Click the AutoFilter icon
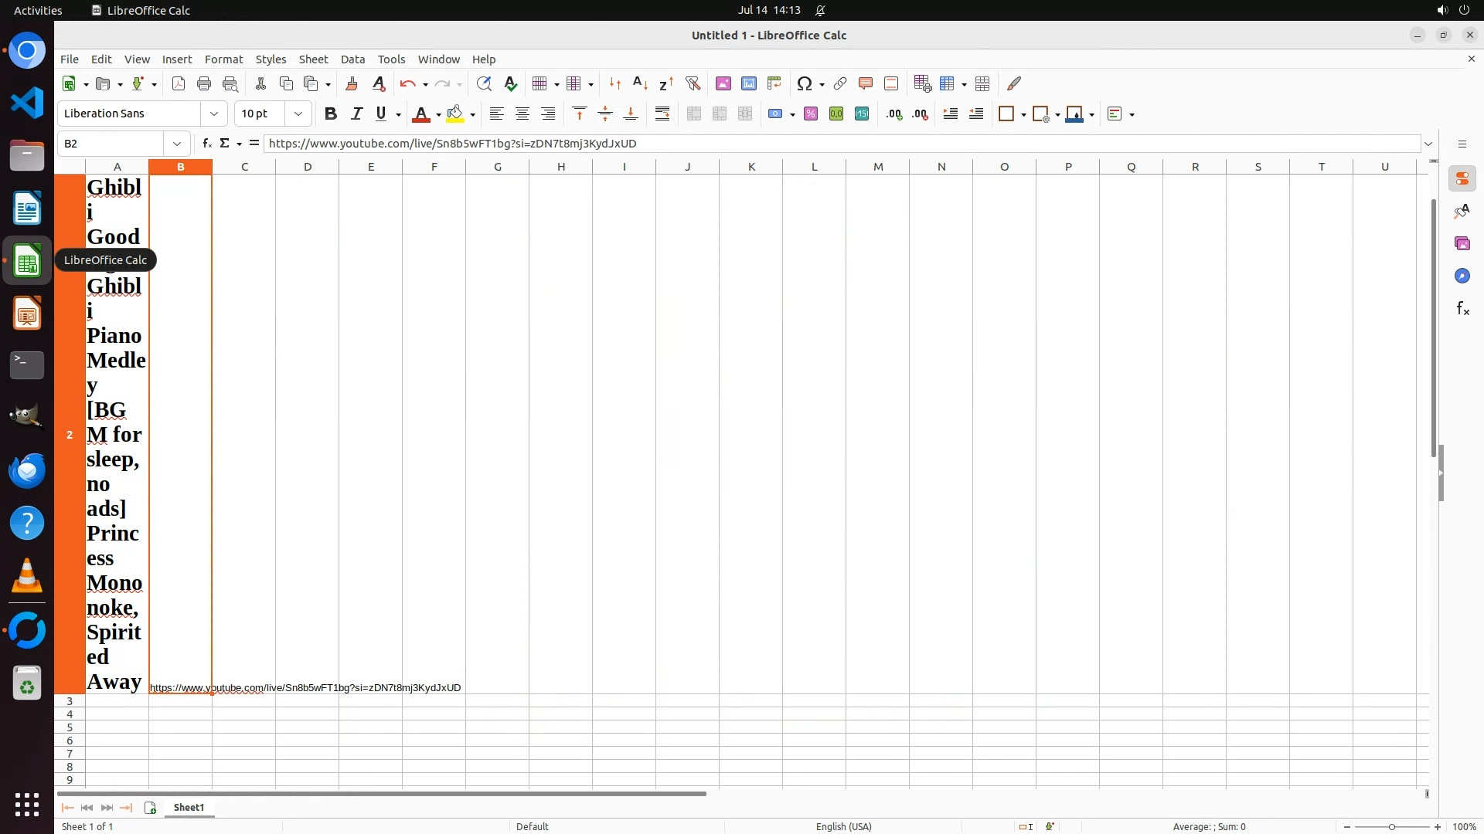 (693, 83)
